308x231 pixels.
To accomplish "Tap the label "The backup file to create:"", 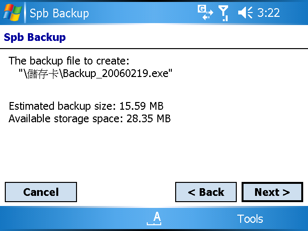I will [69, 61].
